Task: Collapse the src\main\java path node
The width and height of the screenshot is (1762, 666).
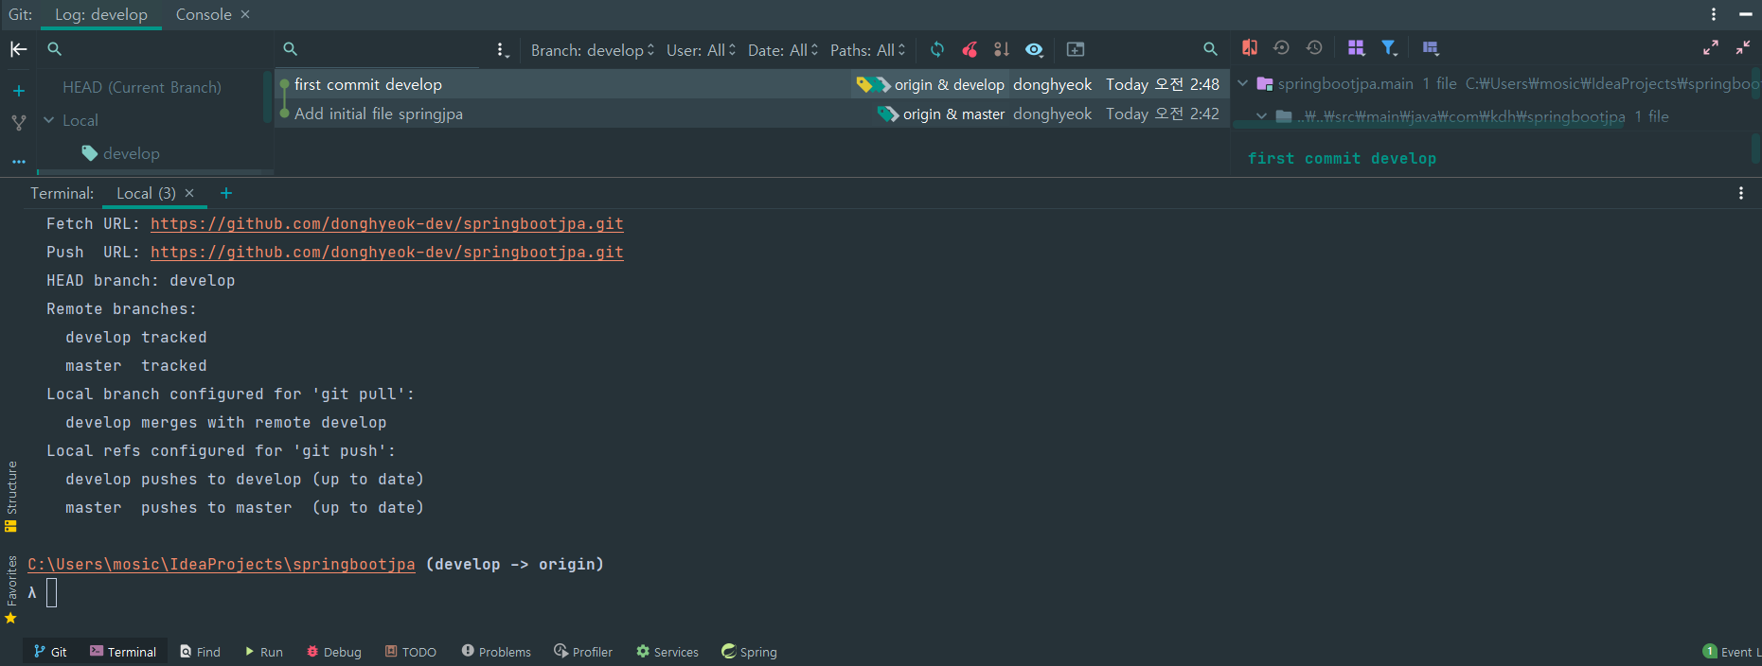Action: click(1261, 116)
